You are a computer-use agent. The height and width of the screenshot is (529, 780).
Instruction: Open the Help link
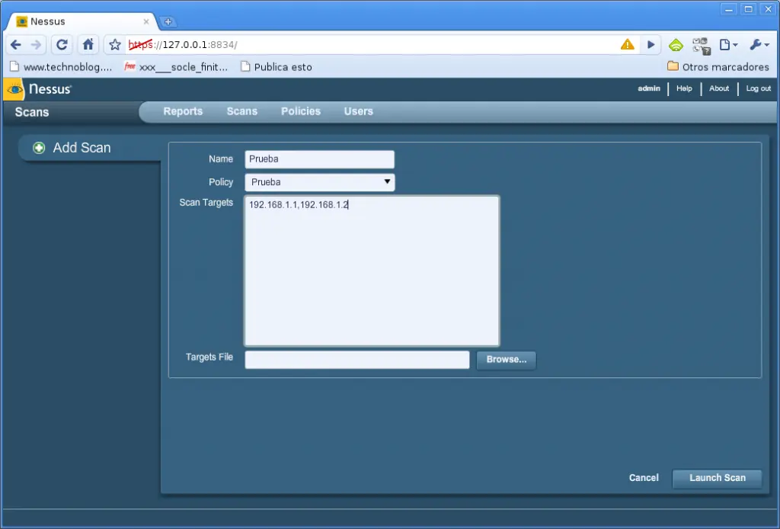[x=684, y=88]
